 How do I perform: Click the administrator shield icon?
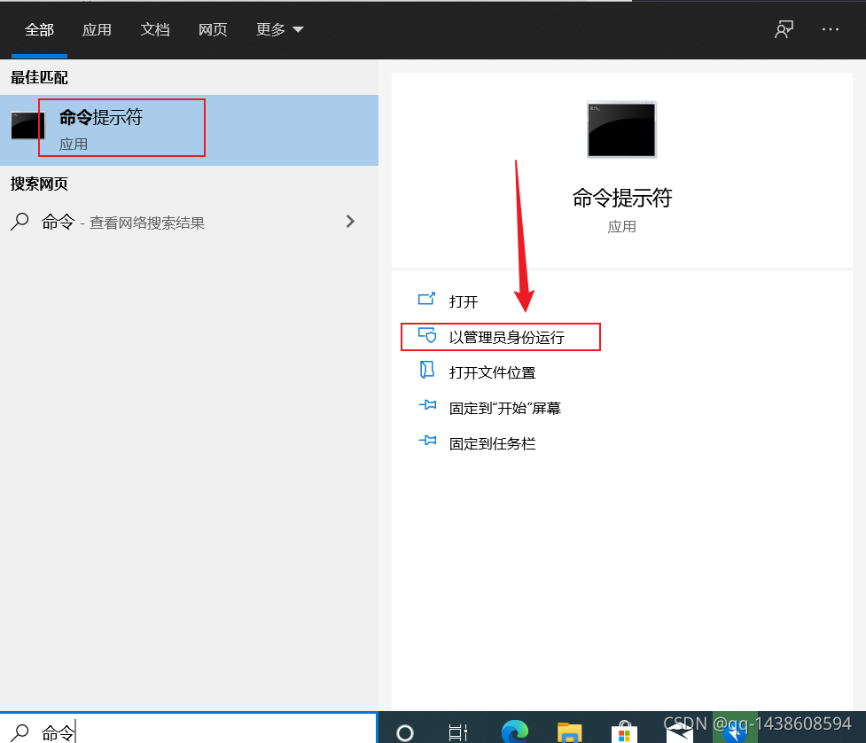[427, 335]
